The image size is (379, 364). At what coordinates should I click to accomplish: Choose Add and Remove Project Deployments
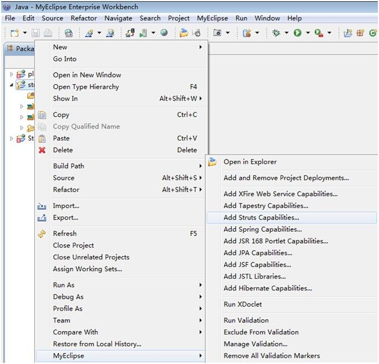(291, 178)
